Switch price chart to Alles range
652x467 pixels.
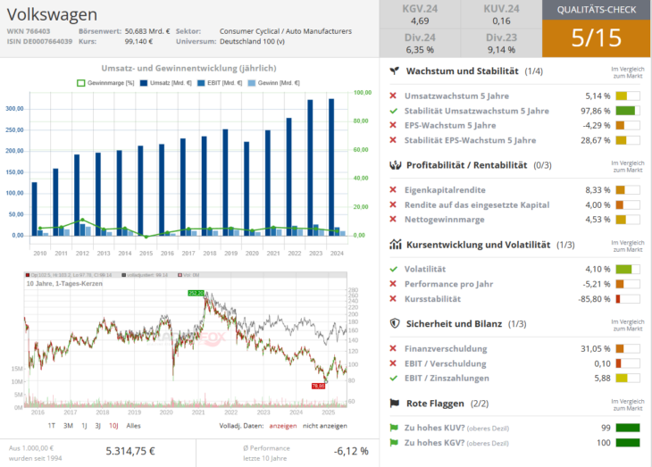coord(133,426)
